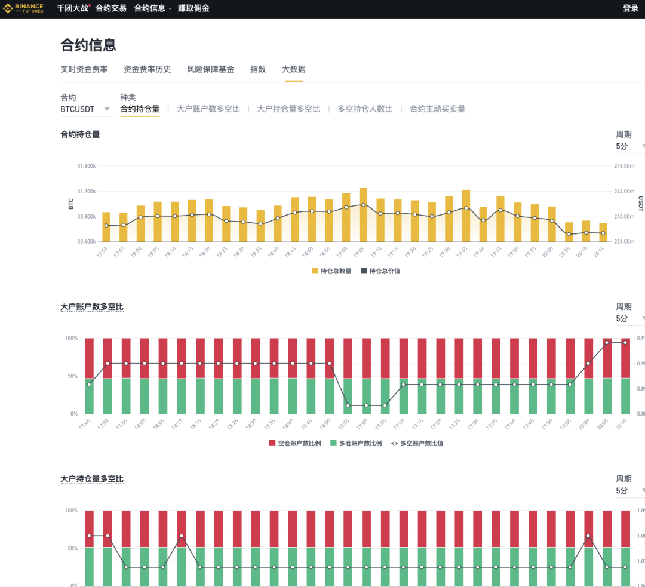Screen dimensions: 645x587
Task: Select the 多空持仓人数比 data category
Action: click(x=365, y=109)
